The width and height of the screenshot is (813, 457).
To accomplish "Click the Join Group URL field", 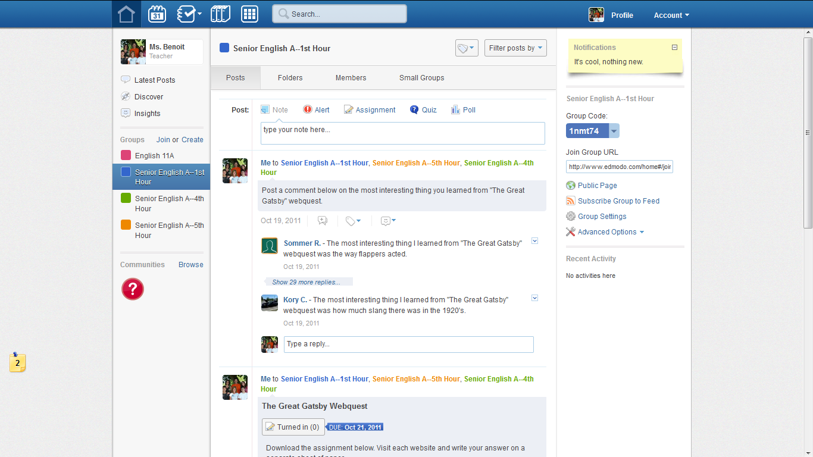I will [620, 167].
